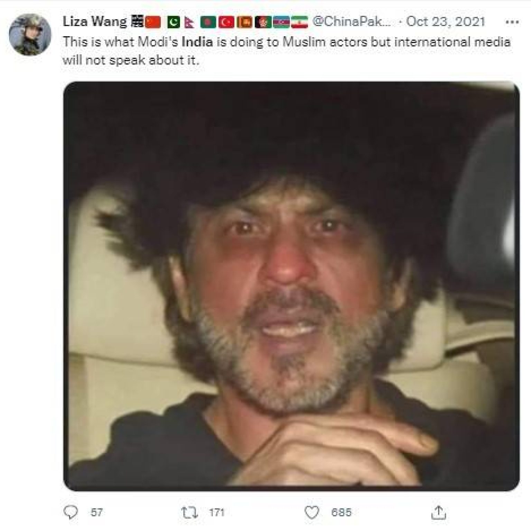This screenshot has width=531, height=531.
Task: Click the Turkey flag emoji in name
Action: pos(226,22)
